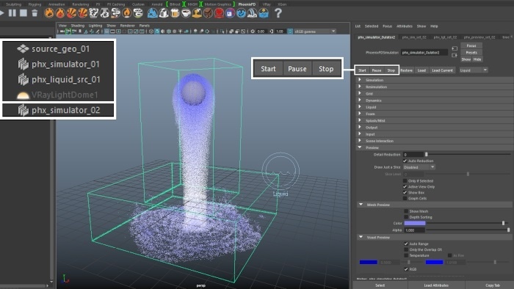The height and width of the screenshot is (289, 514).
Task: Toggle the viewport gamma icon beside 1.00
Action: [272, 32]
